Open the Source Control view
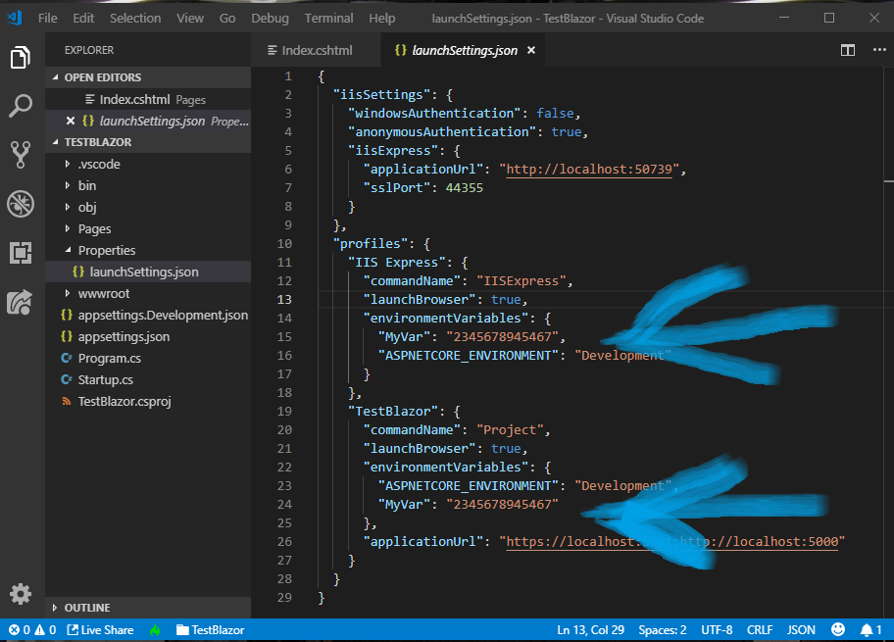The image size is (894, 642). click(x=21, y=155)
